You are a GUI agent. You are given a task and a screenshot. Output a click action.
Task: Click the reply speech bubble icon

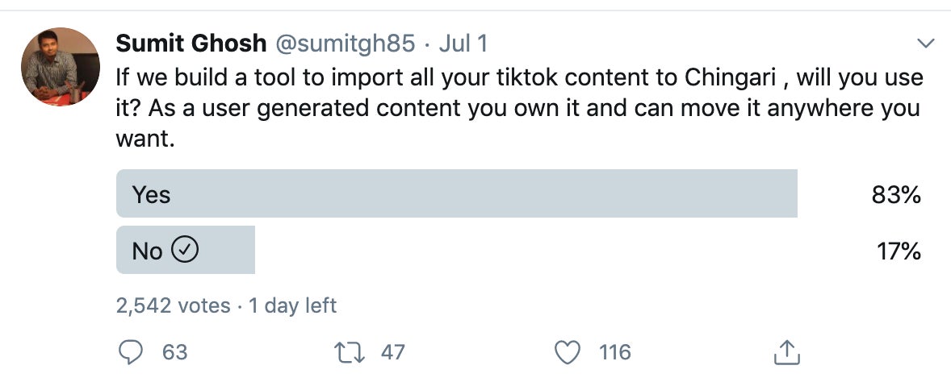[x=131, y=351]
